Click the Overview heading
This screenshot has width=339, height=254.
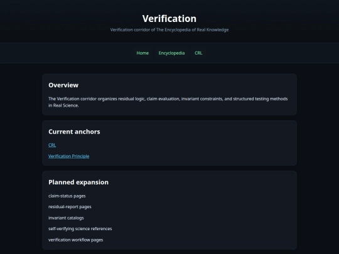[63, 85]
